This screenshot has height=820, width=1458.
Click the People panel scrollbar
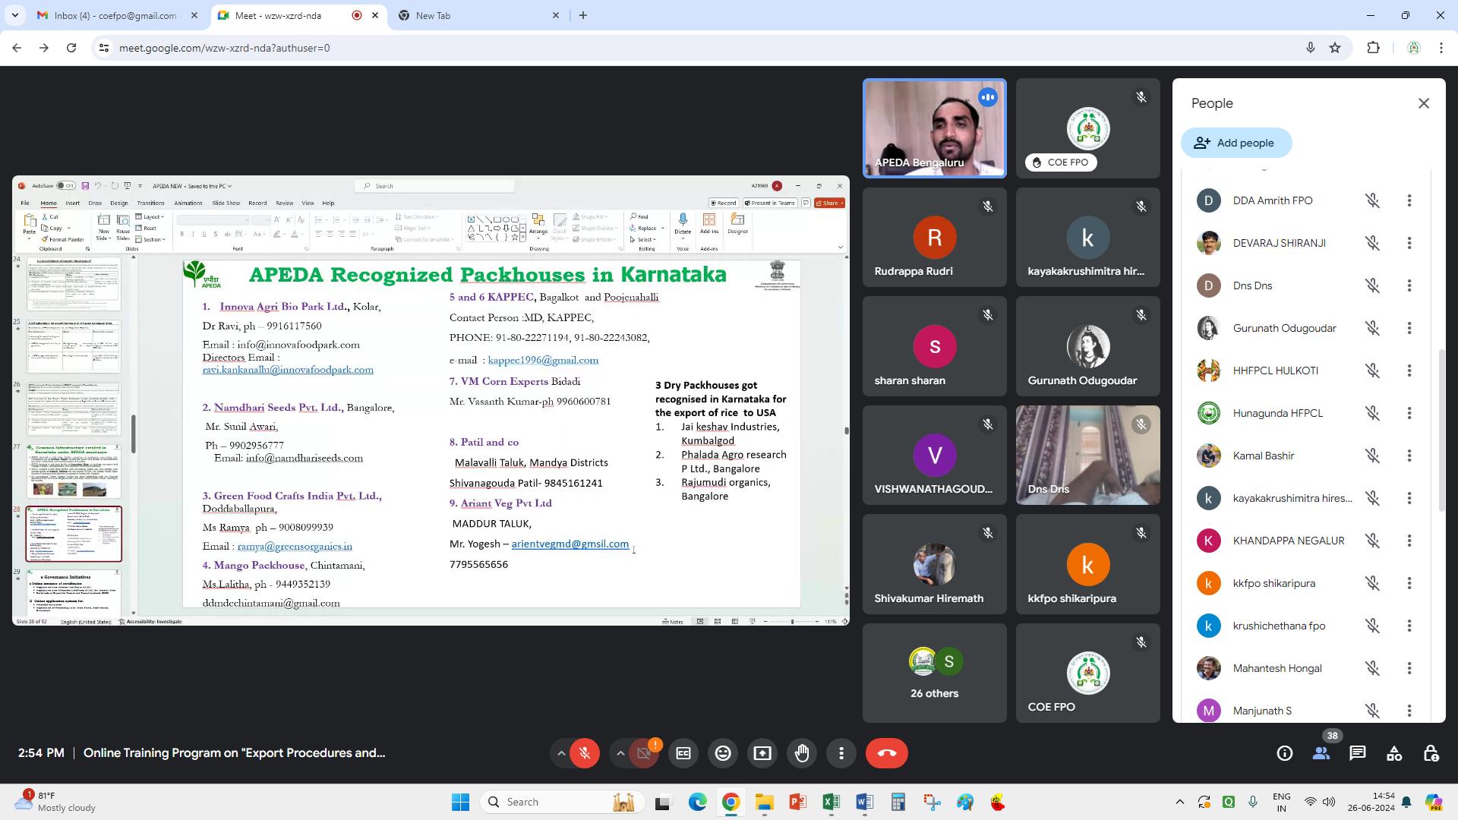point(1441,429)
